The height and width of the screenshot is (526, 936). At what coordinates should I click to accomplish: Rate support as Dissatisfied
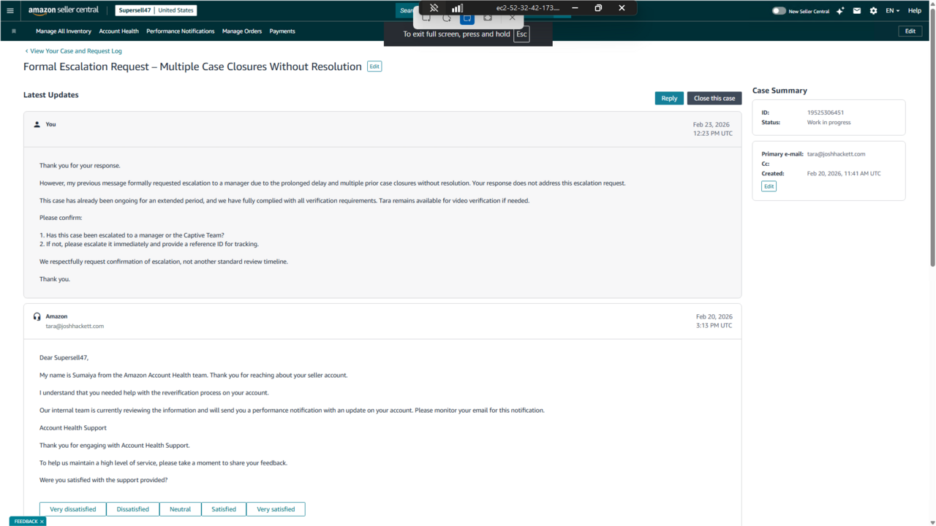click(x=132, y=509)
